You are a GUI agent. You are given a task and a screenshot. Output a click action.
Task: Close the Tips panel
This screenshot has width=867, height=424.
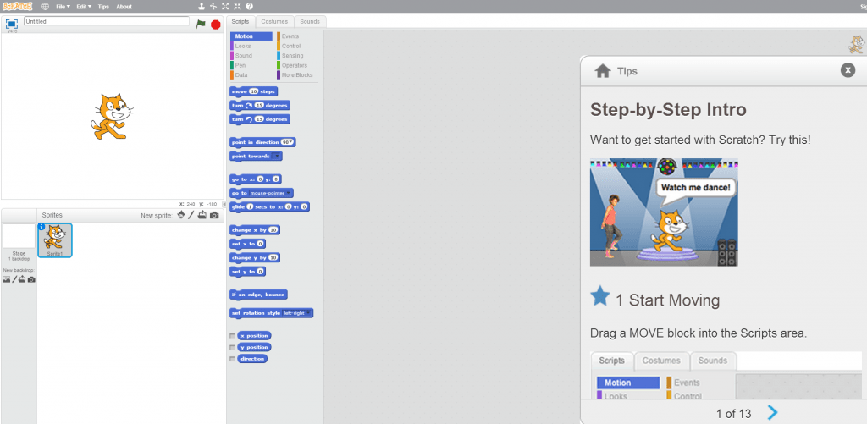pos(848,69)
